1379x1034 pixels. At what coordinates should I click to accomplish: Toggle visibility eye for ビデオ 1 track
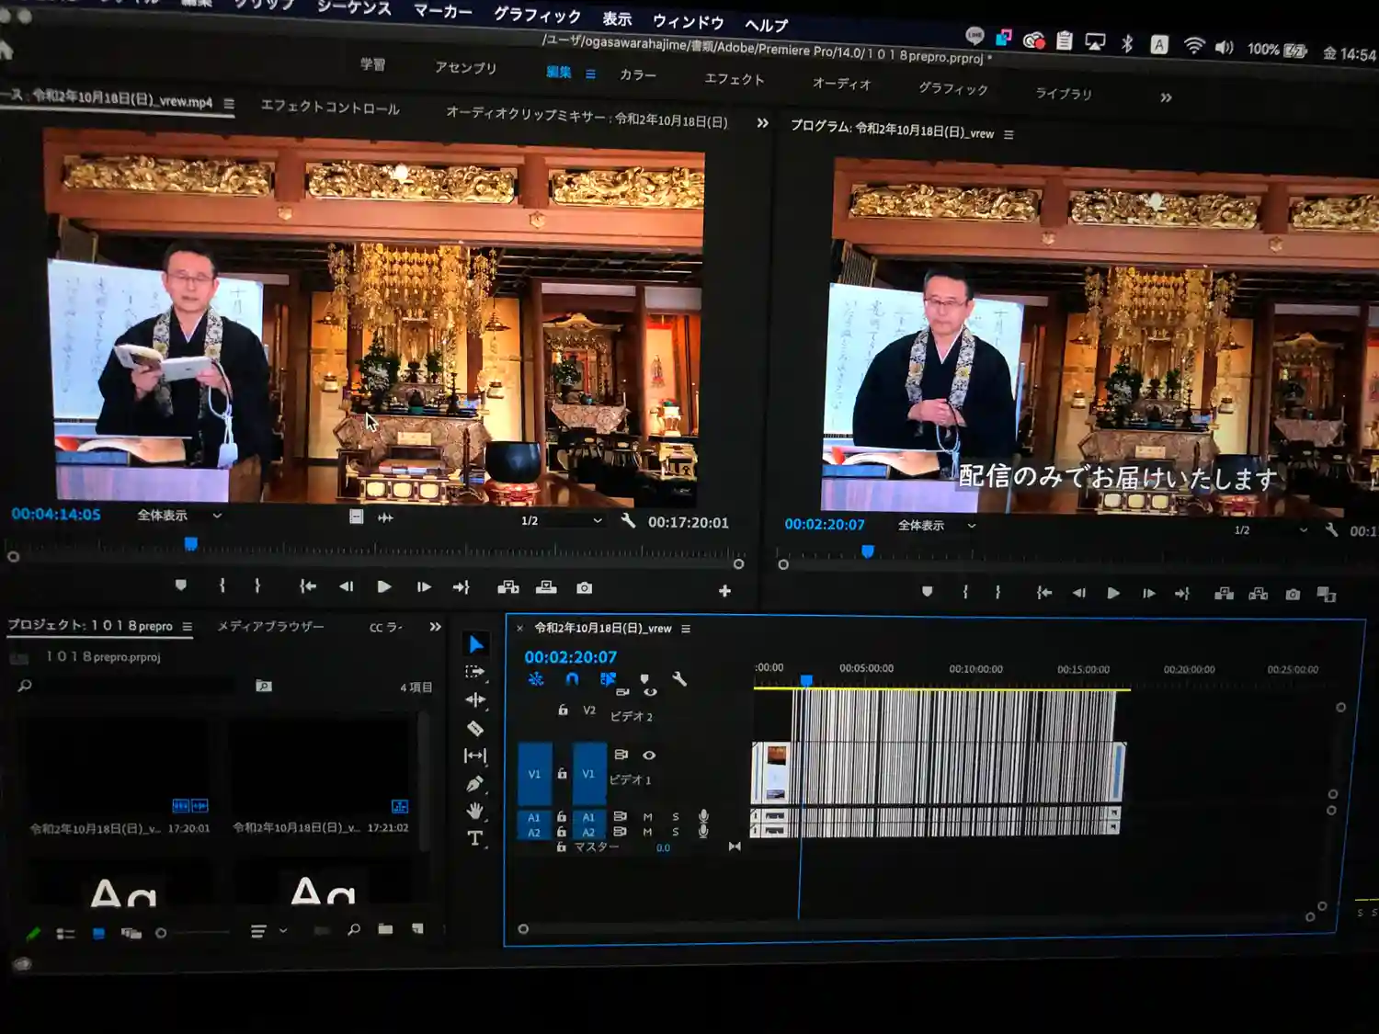coord(649,755)
